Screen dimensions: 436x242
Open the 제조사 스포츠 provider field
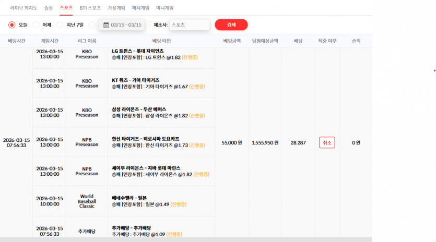[x=190, y=25]
